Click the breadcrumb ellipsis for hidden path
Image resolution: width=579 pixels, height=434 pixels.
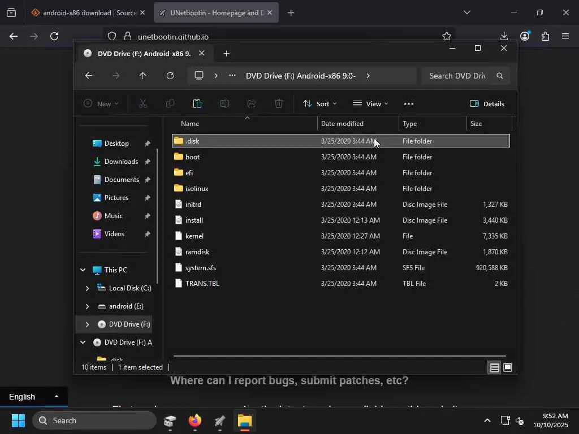click(x=232, y=76)
